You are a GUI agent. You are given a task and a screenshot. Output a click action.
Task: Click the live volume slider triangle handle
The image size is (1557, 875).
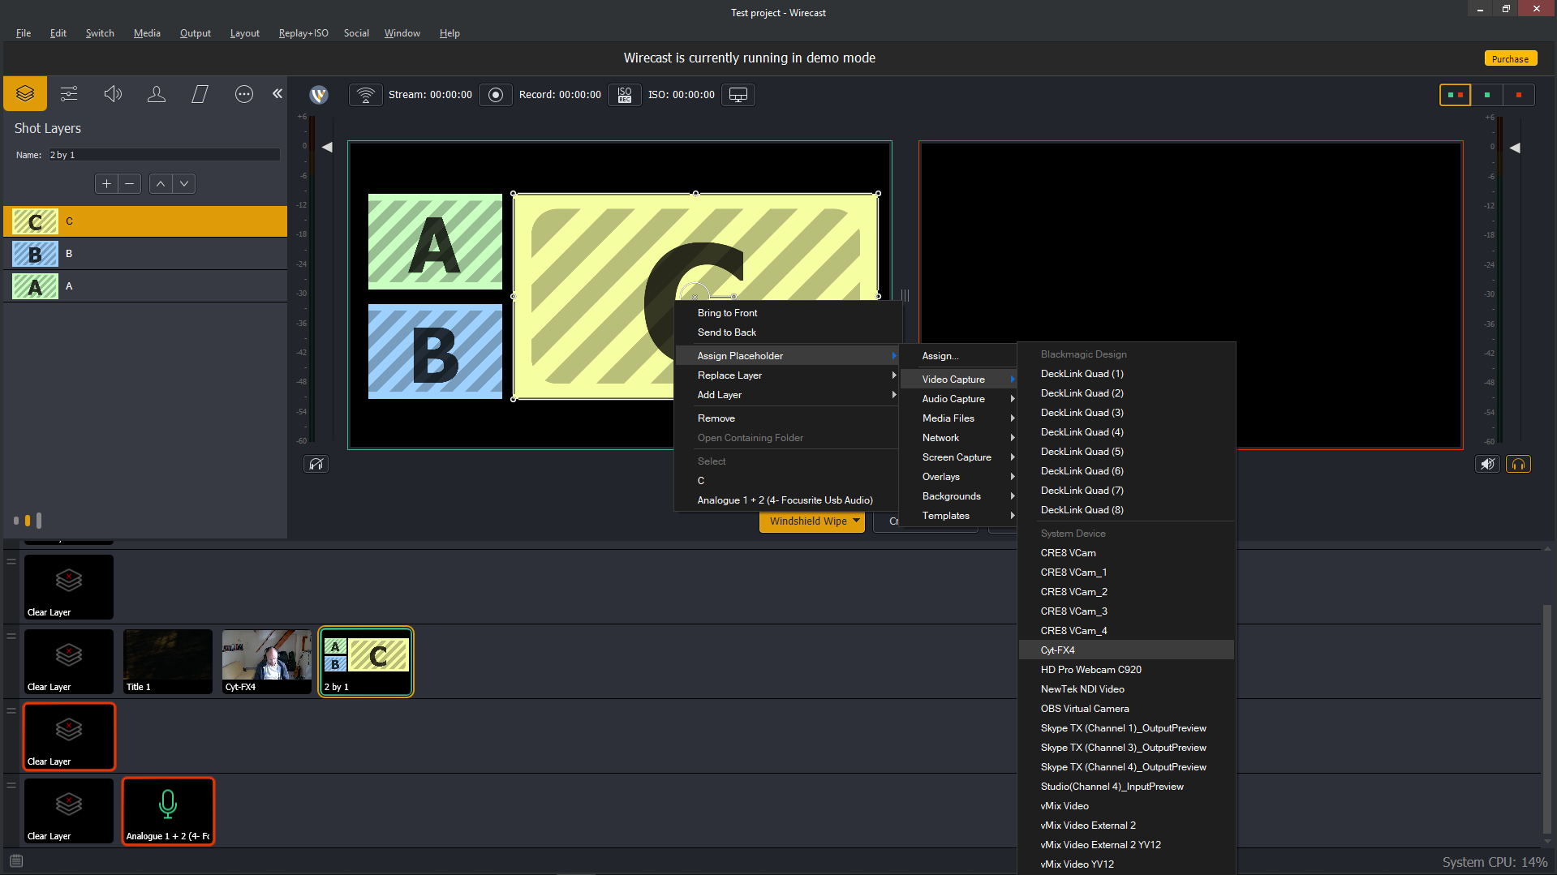(1514, 148)
